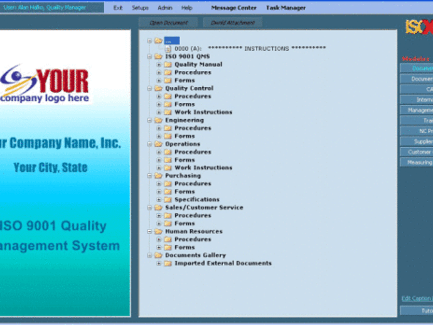Screen dimensions: 433x325
Task: Select Procedures folder icon under Sales/Customer Service
Action: [168, 215]
